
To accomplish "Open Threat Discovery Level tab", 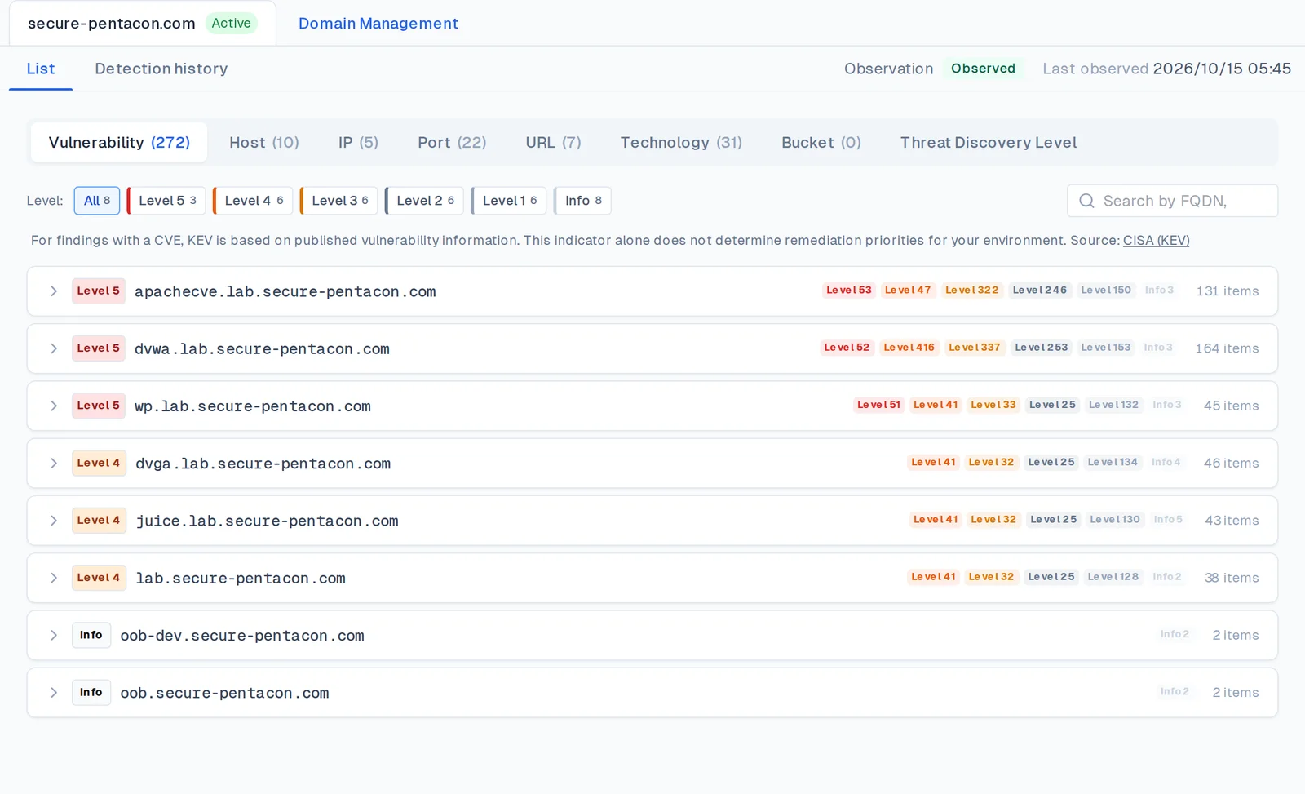I will coord(989,142).
